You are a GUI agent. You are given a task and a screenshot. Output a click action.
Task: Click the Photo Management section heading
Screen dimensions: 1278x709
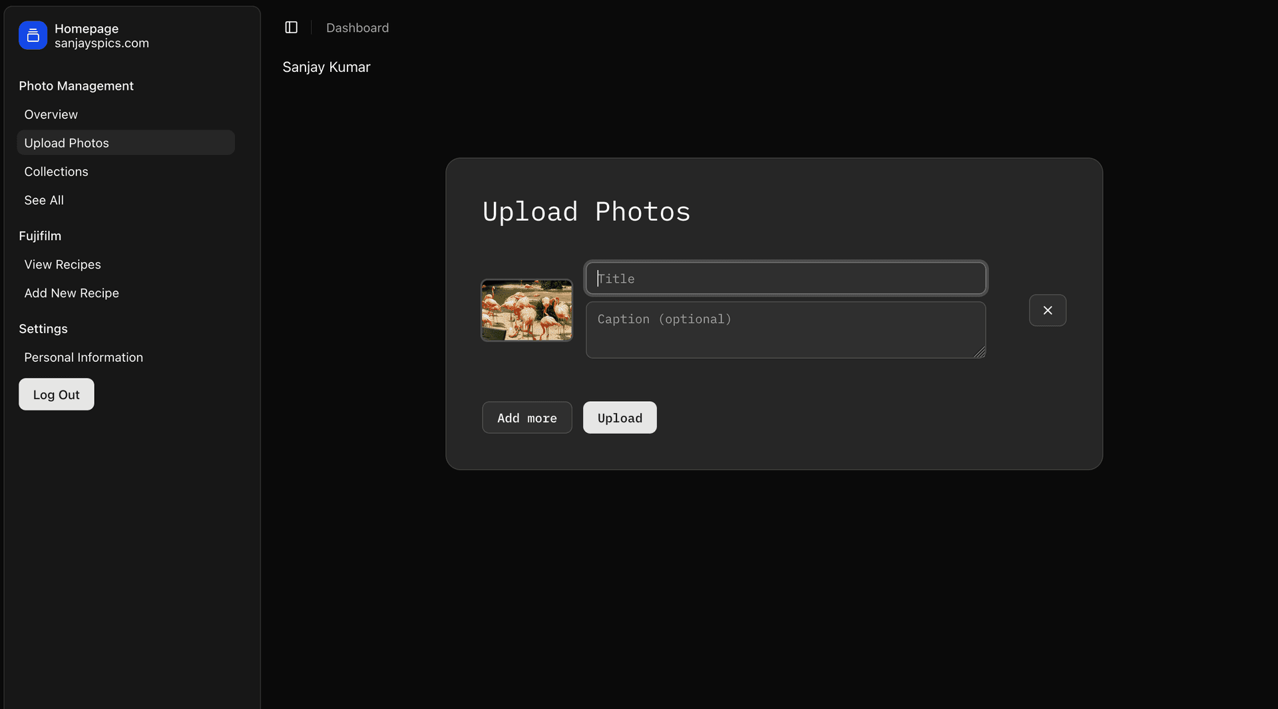pyautogui.click(x=76, y=86)
